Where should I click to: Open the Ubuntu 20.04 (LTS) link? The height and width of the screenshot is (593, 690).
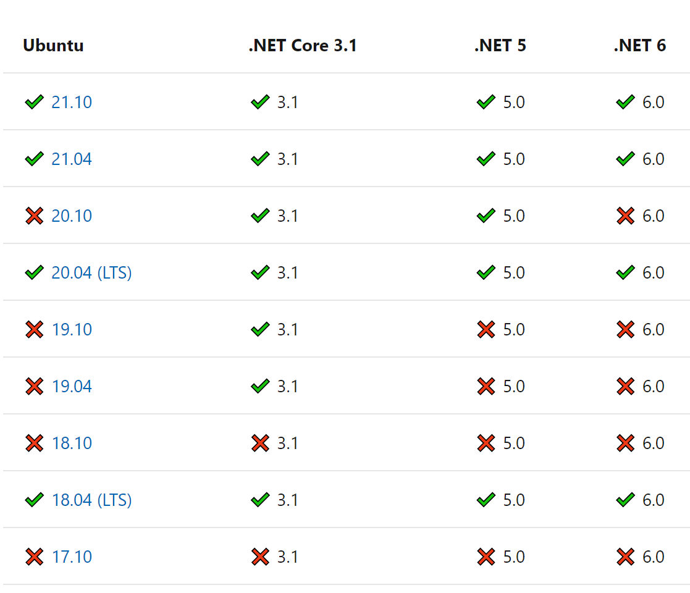click(91, 273)
